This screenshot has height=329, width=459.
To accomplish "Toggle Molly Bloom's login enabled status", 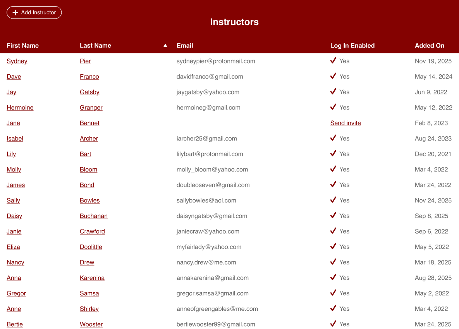I will point(333,169).
